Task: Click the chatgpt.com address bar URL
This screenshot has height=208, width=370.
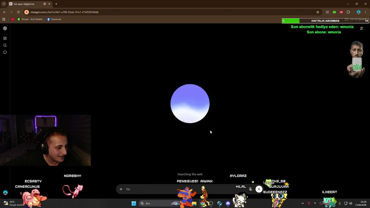Action: (64, 12)
